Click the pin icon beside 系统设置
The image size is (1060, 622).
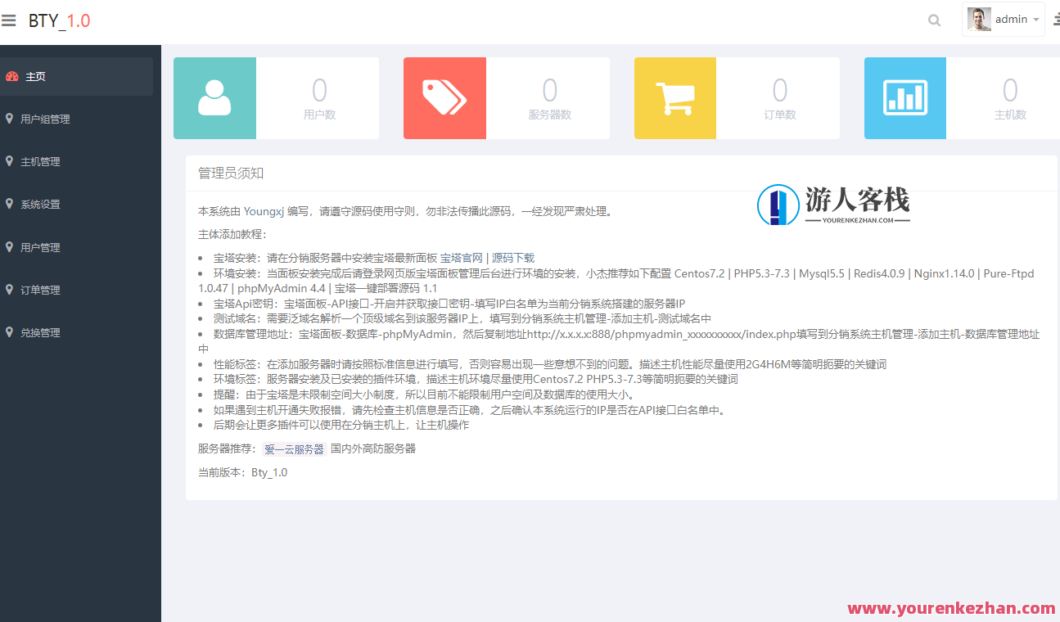[x=9, y=204]
